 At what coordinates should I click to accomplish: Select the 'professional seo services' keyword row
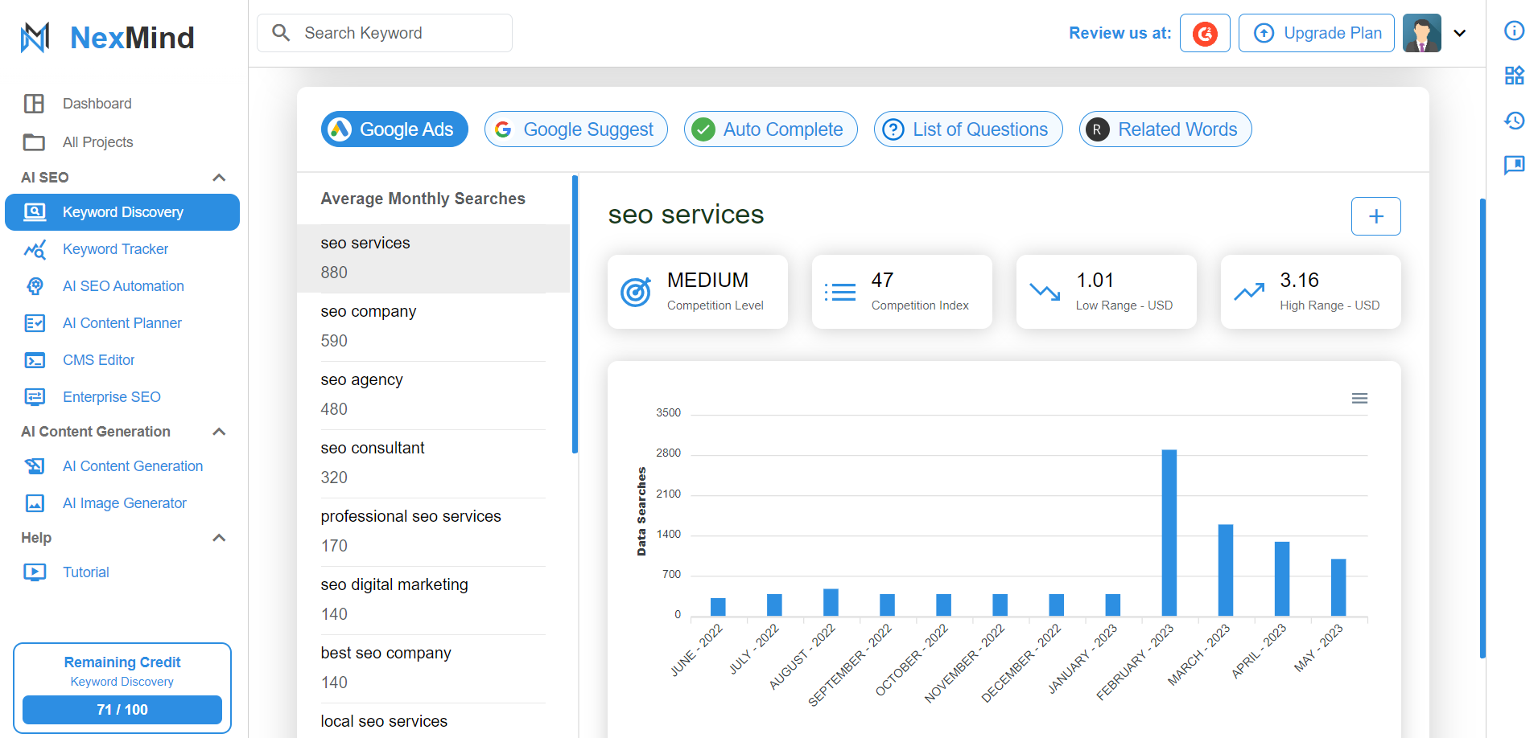433,531
